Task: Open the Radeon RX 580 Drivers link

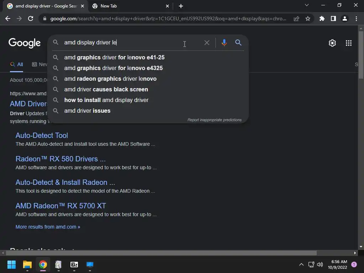Action: (60, 159)
